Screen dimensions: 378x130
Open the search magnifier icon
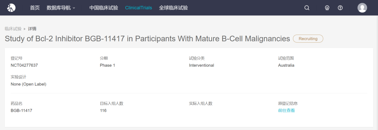[x=307, y=8]
